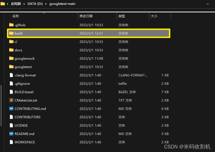The image size is (215, 152).
Task: Click the ci folder icon
Action: tap(11, 42)
